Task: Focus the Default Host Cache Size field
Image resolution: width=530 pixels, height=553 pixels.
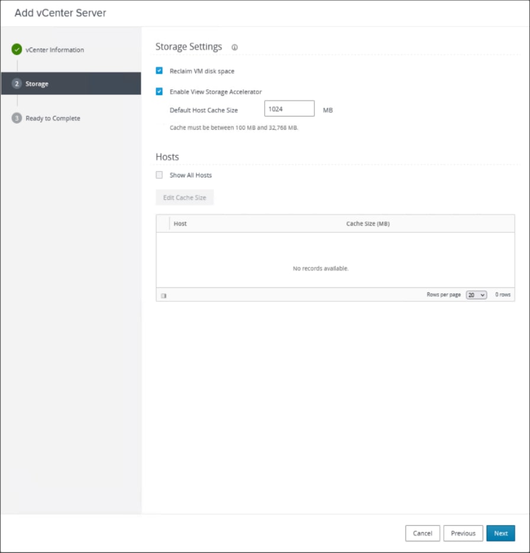Action: [289, 109]
